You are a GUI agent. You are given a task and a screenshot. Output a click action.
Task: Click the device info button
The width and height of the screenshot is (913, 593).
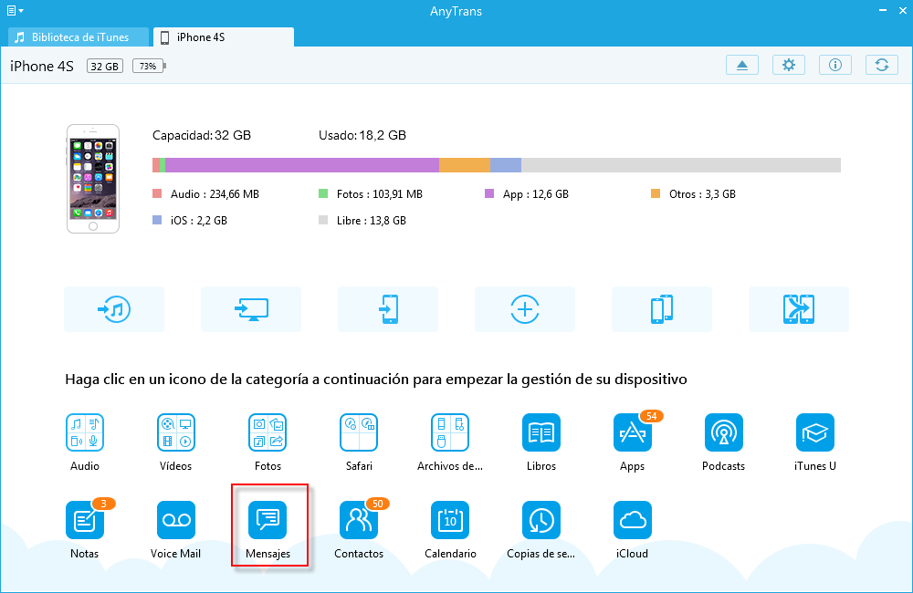[835, 65]
